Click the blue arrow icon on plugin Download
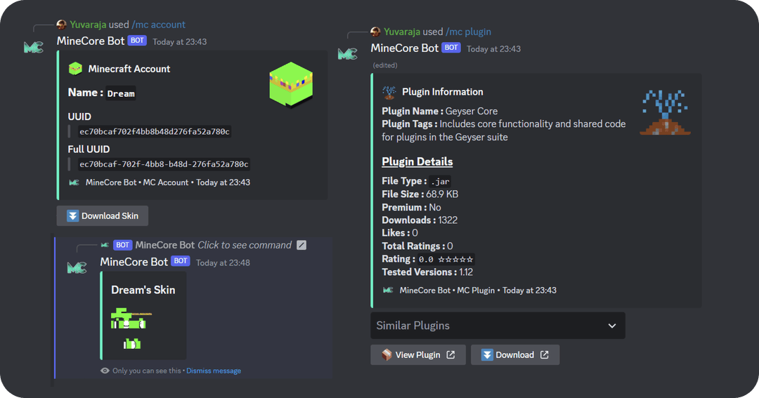The width and height of the screenshot is (759, 398). pyautogui.click(x=487, y=355)
